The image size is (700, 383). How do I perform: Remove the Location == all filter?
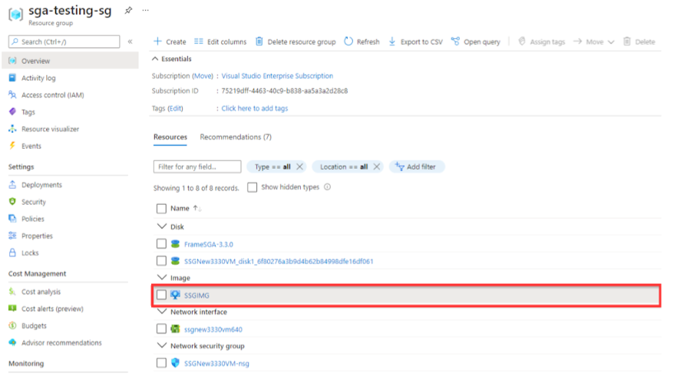377,167
